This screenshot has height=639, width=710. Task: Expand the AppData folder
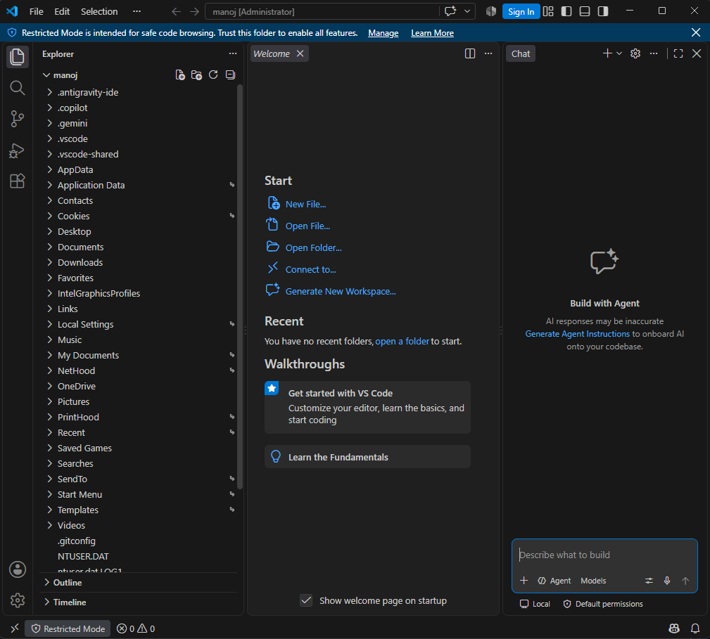point(139,169)
